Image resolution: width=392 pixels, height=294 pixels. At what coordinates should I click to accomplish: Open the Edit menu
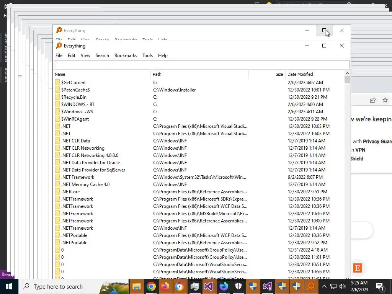72,56
